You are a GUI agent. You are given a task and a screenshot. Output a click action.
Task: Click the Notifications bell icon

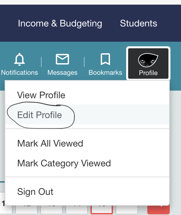point(19,59)
